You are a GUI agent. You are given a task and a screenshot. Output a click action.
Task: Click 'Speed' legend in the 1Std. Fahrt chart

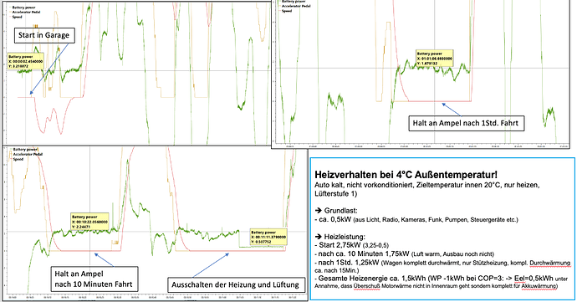[x=287, y=11]
